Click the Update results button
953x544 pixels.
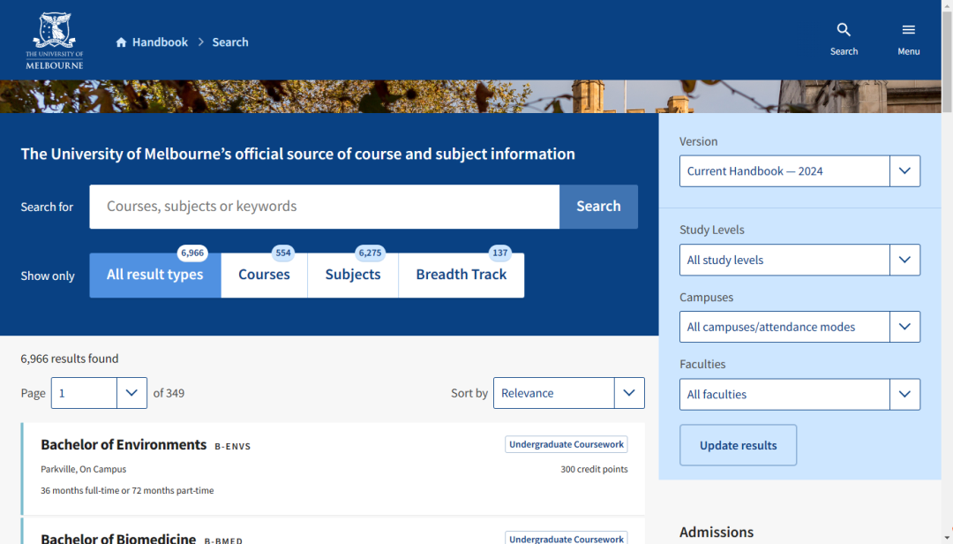pos(738,445)
